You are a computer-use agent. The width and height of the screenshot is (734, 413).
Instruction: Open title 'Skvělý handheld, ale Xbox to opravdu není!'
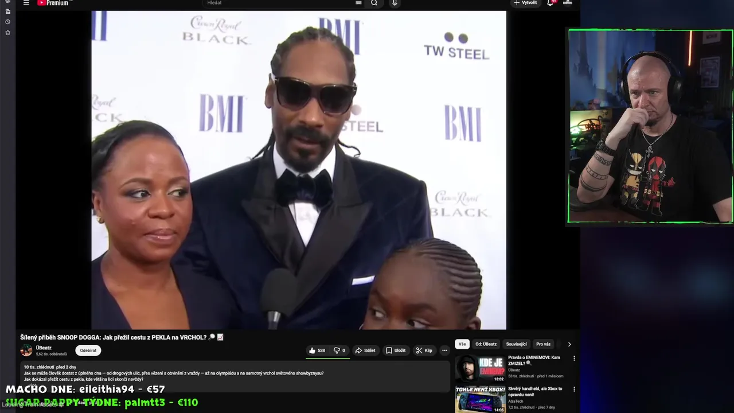click(535, 392)
